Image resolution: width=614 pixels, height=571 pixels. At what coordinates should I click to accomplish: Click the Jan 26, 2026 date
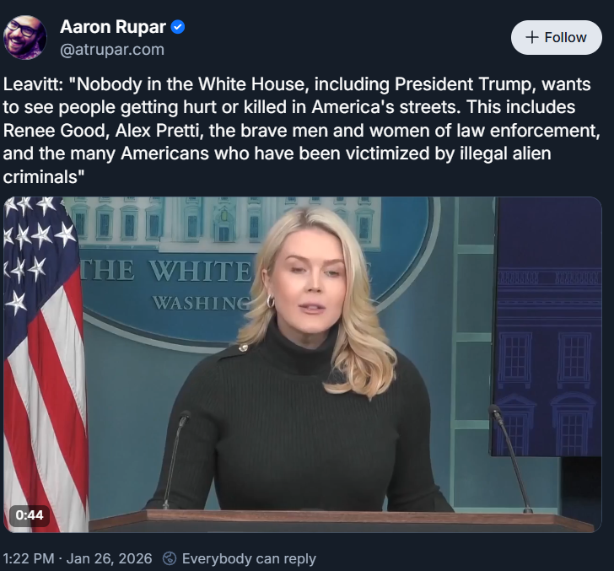point(109,558)
